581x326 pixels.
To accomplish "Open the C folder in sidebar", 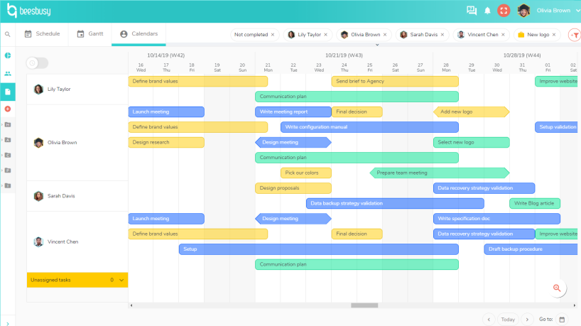I will coord(8,155).
